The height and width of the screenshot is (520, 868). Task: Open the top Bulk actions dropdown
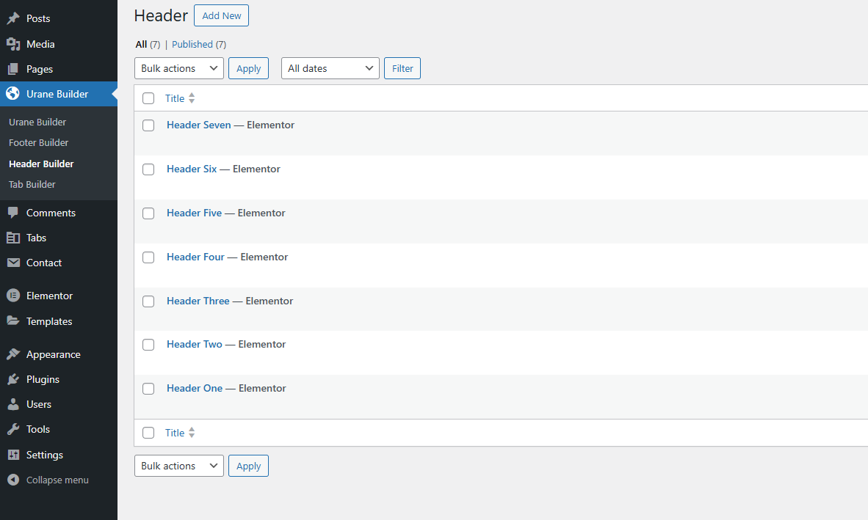[x=178, y=68]
